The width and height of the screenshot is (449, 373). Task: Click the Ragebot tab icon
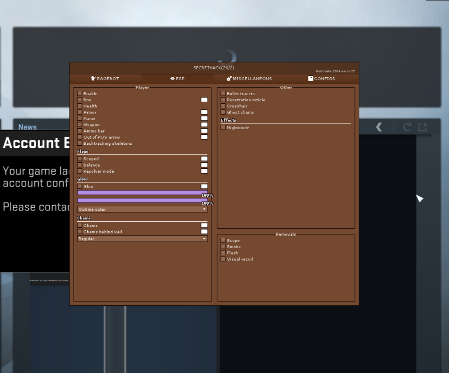tap(93, 79)
